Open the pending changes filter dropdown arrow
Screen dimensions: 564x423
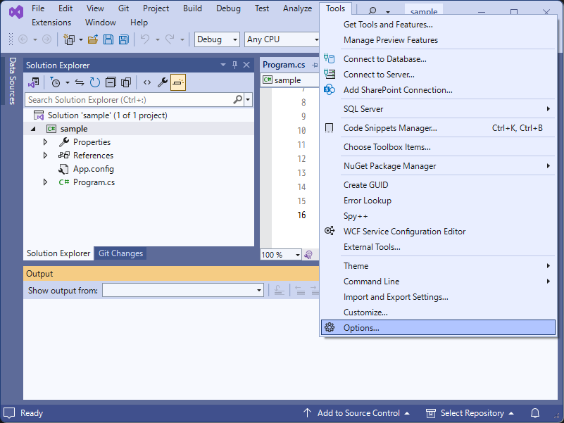pyautogui.click(x=68, y=83)
